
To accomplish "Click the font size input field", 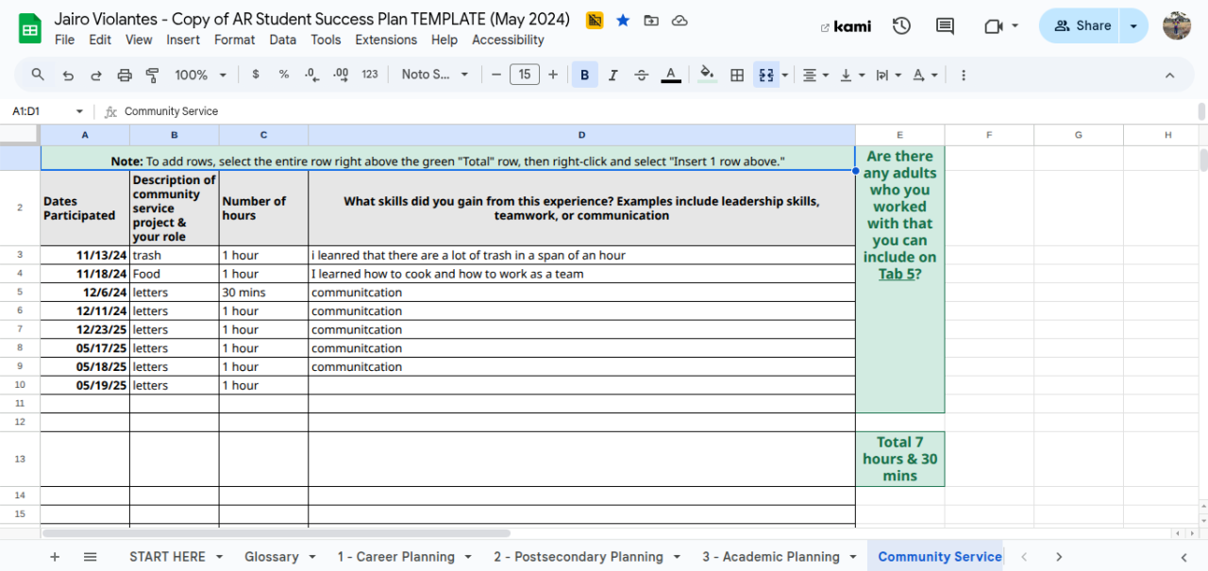I will point(524,75).
